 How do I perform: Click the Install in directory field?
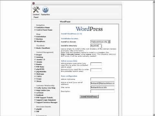tap(96, 46)
